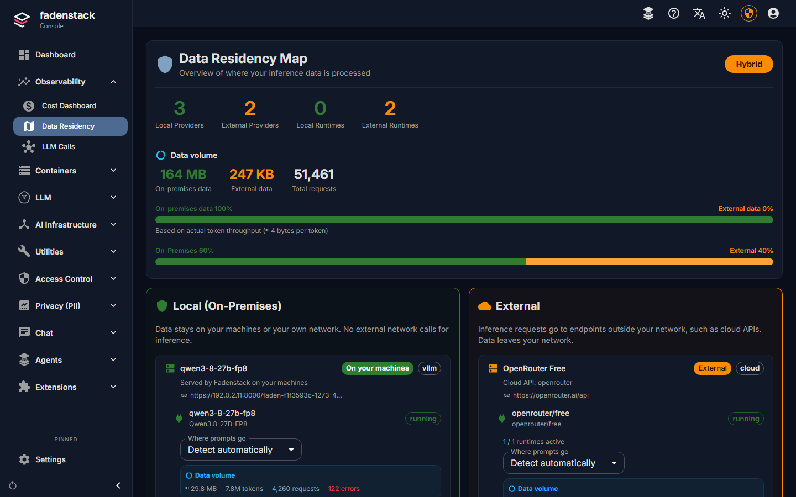Click the '247 KB' external data value
796x497 pixels.
[x=252, y=175]
